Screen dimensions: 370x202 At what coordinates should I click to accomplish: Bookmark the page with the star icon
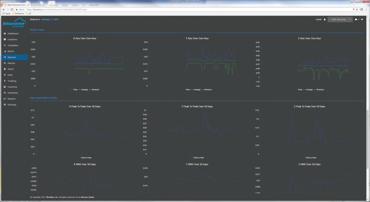(x=357, y=9)
